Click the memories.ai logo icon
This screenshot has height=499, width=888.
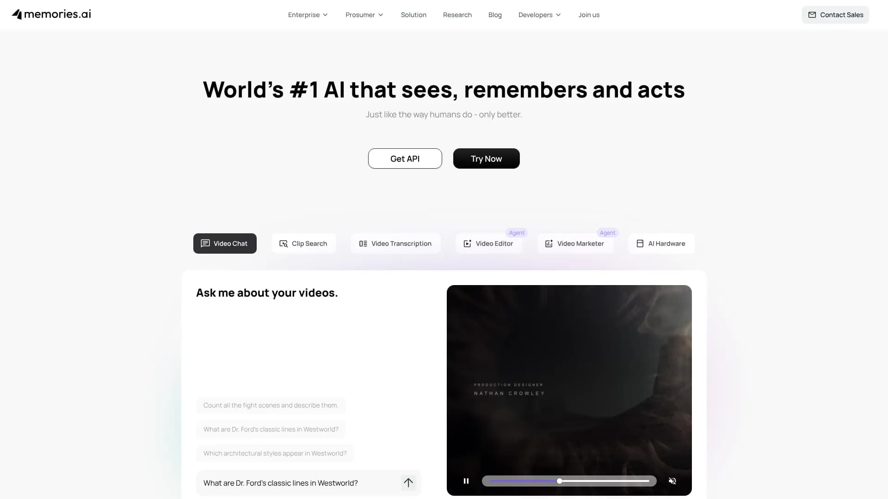pos(17,14)
